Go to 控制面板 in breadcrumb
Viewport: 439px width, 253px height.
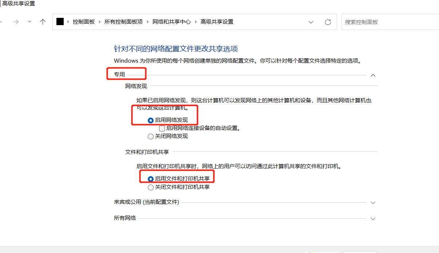[84, 22]
